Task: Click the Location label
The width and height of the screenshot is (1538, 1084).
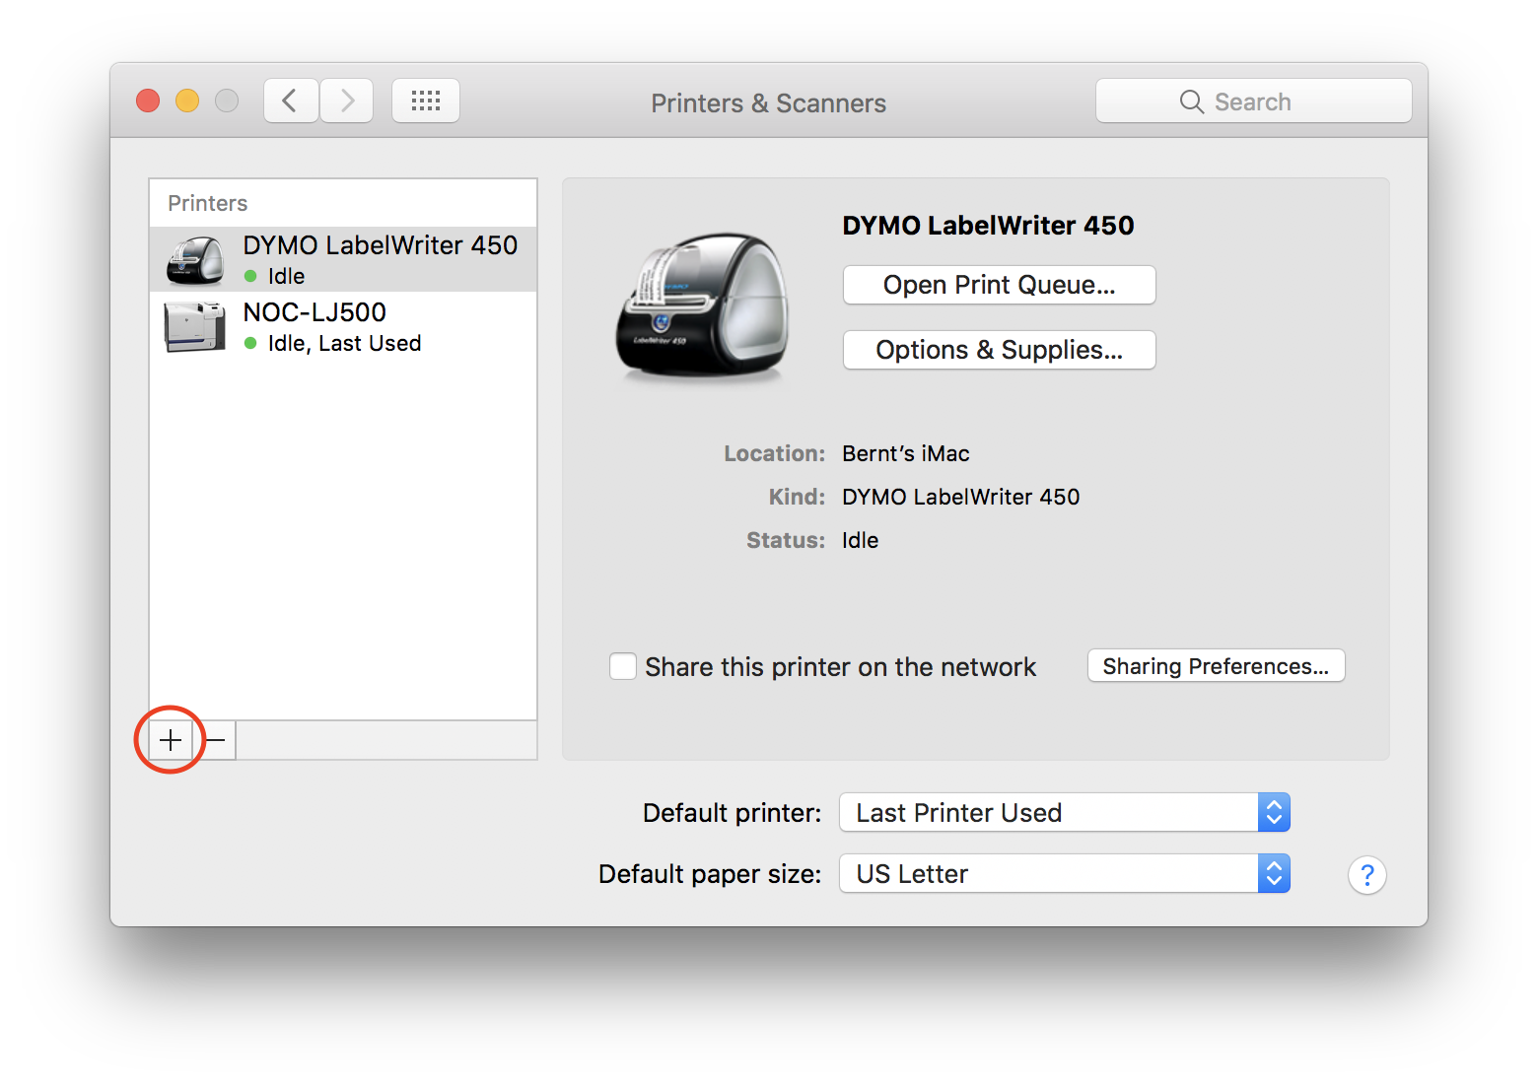Action: coord(775,453)
